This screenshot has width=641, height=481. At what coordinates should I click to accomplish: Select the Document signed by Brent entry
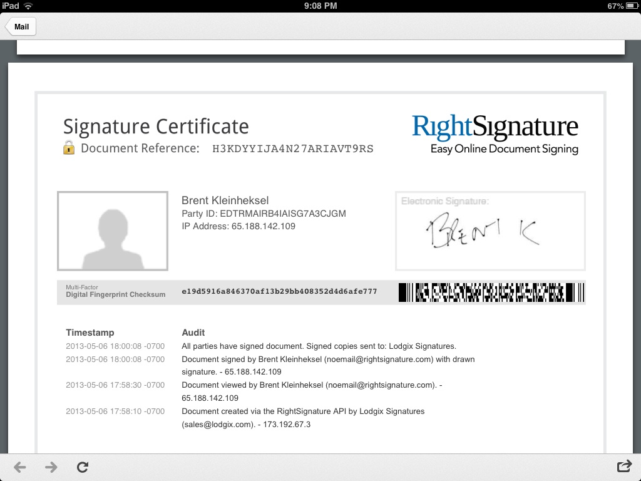coord(328,365)
